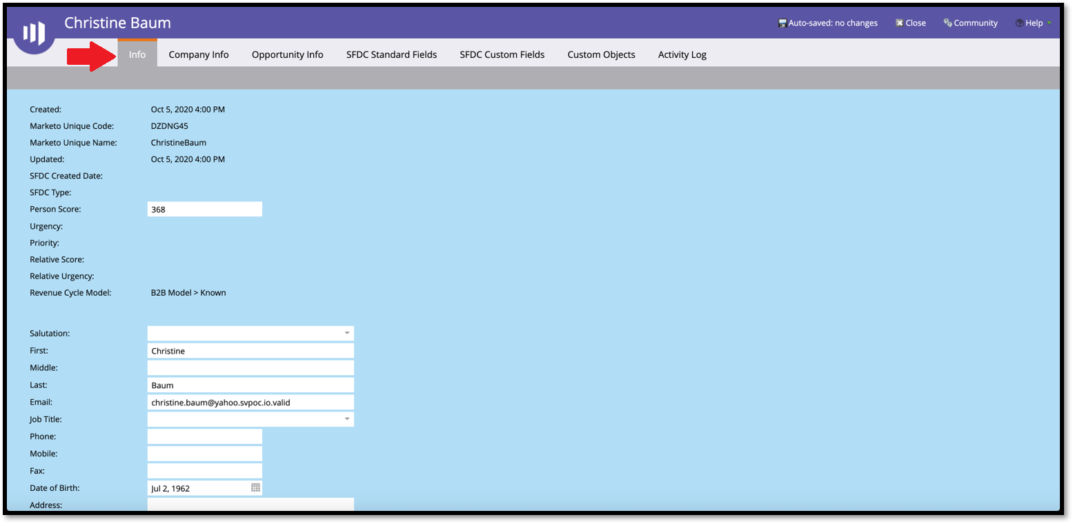Go to the Opportunity Info tab
Image resolution: width=1073 pixels, height=524 pixels.
coord(287,54)
